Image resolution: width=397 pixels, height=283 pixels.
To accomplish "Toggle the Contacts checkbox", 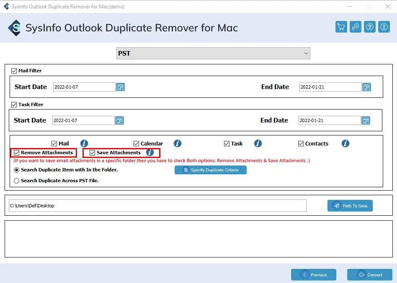I will (x=301, y=144).
